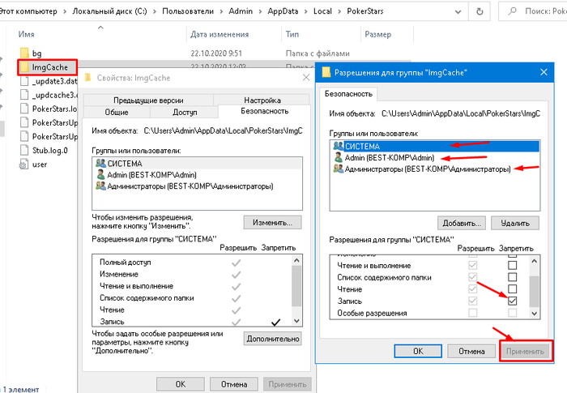Select Администраторы group icon in permissions dialog

pos(339,169)
